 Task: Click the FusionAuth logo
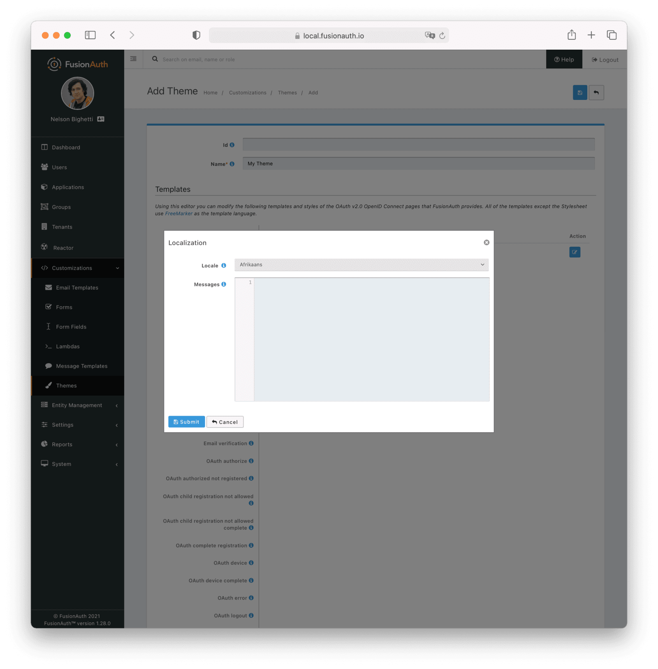tap(77, 64)
